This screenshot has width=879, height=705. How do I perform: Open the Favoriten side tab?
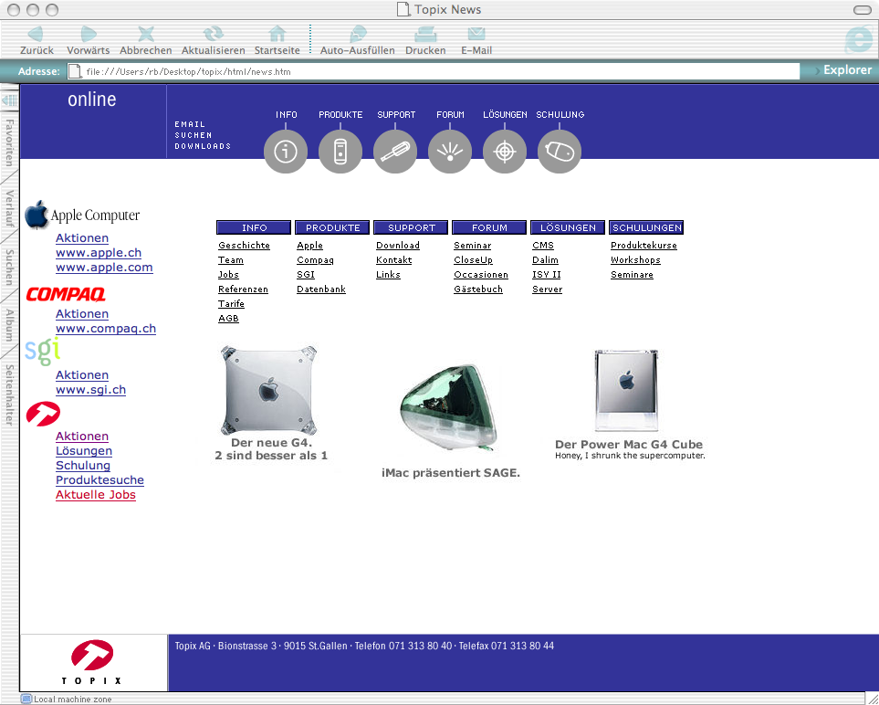click(9, 142)
